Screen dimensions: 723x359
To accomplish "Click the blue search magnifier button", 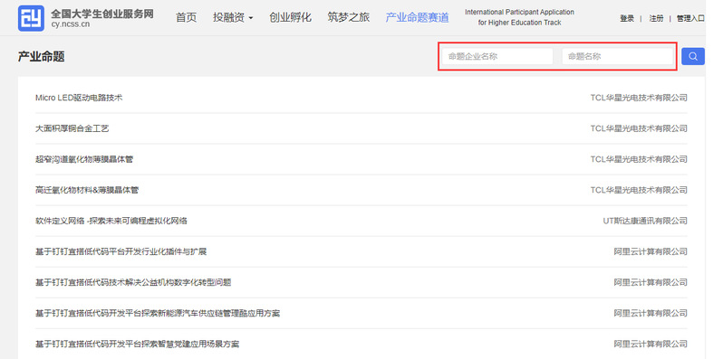I will click(692, 57).
